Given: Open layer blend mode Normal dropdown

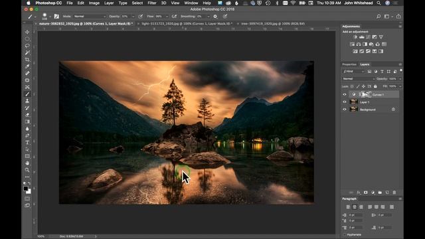Looking at the screenshot, I should tap(359, 79).
